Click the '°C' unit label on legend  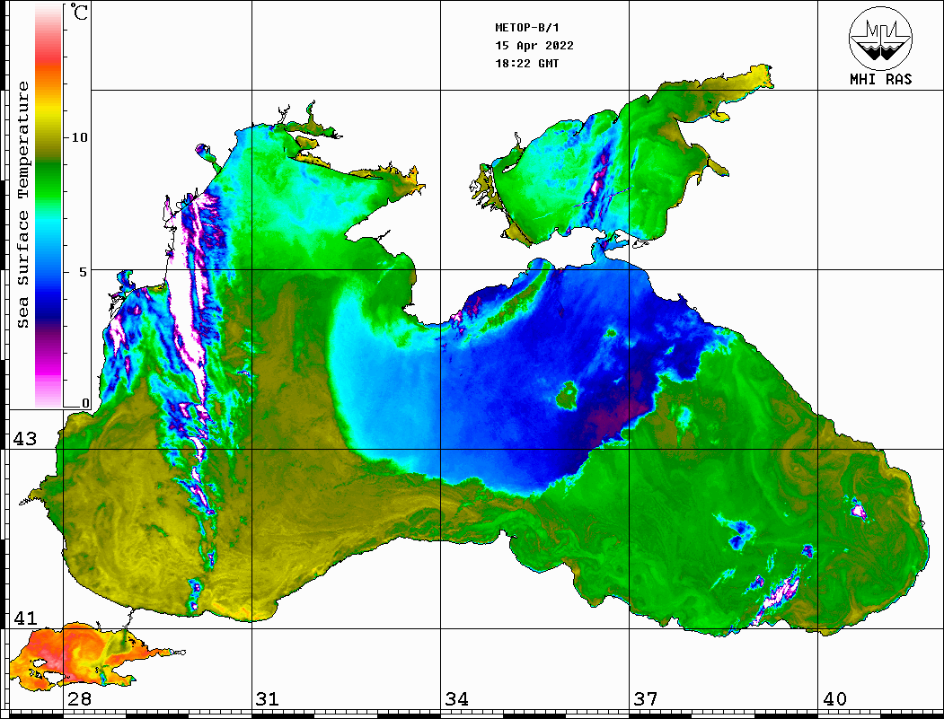[79, 13]
